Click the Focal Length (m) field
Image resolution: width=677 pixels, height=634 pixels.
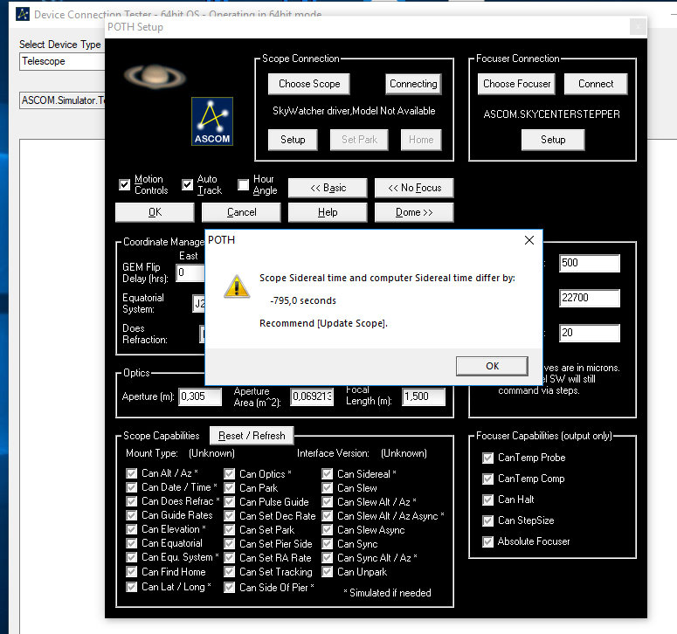(424, 396)
